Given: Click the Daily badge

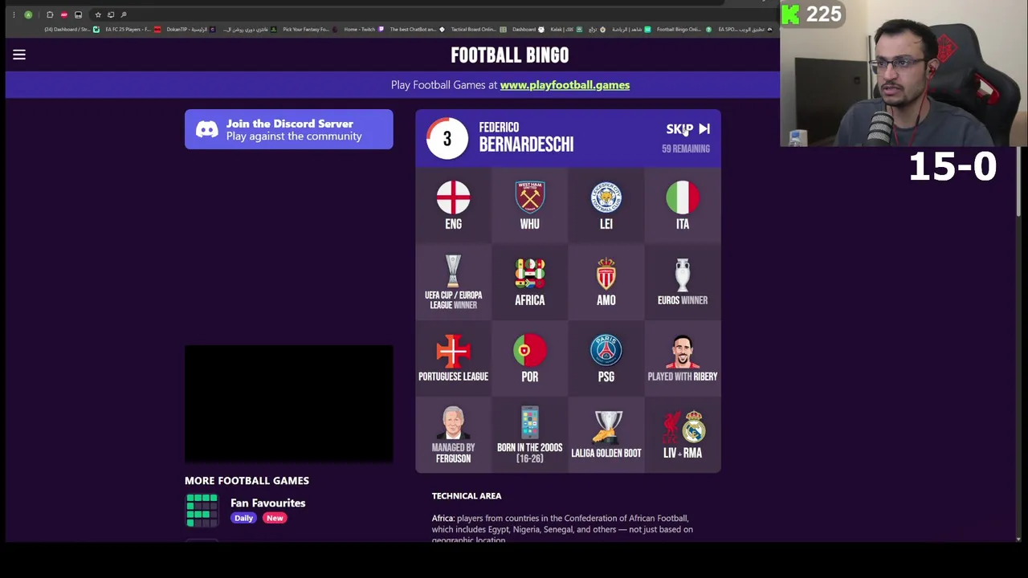Looking at the screenshot, I should (x=243, y=518).
